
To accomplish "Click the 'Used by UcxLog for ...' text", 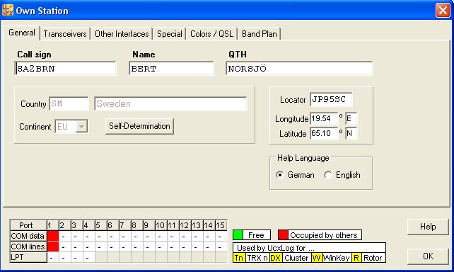I will click(x=276, y=248).
